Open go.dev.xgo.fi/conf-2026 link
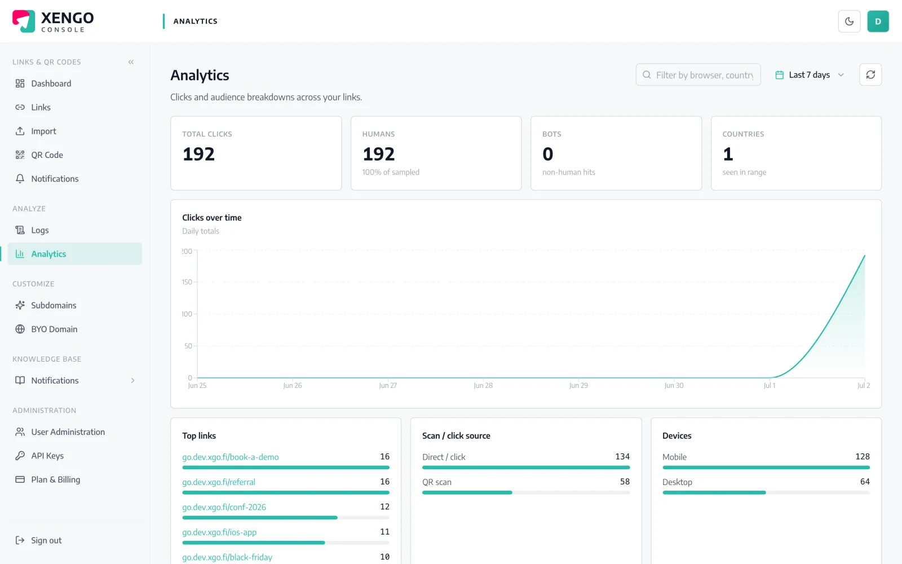Screen dimensions: 902x564 tap(224, 507)
